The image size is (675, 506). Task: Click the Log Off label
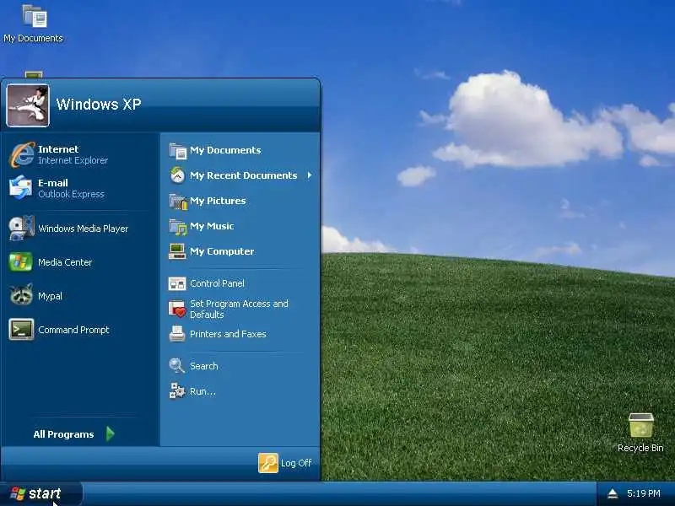point(296,463)
